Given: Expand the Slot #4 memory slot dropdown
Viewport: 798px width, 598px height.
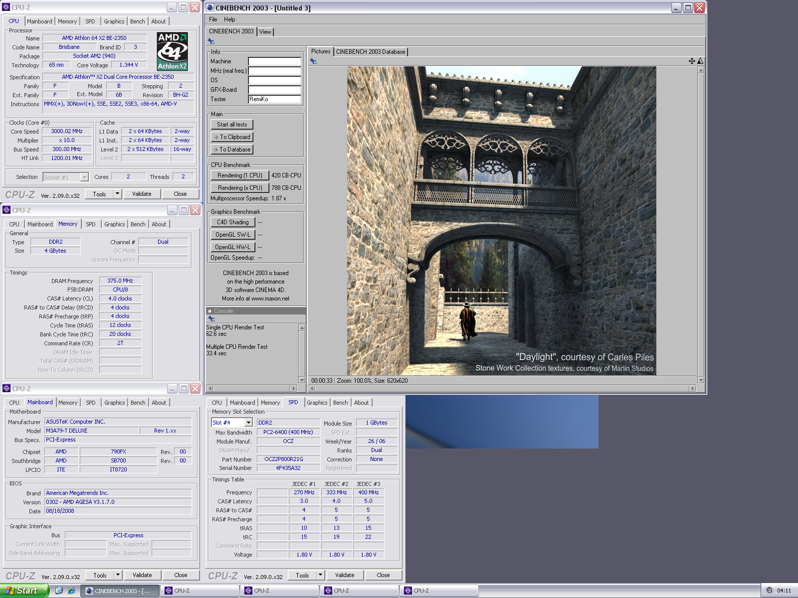Looking at the screenshot, I should pyautogui.click(x=248, y=423).
